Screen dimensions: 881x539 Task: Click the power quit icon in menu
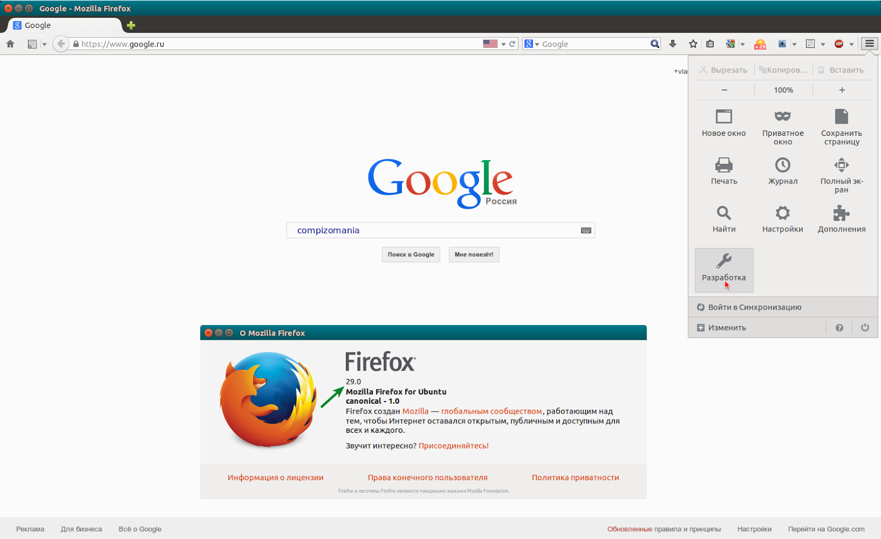pos(865,328)
